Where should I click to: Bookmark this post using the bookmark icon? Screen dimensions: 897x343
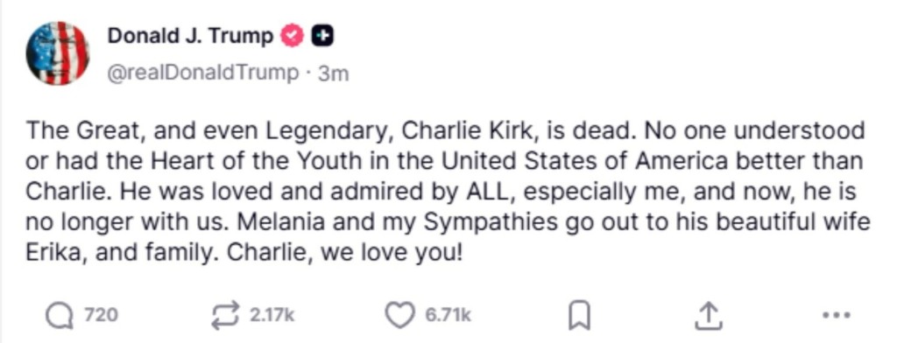tap(579, 316)
